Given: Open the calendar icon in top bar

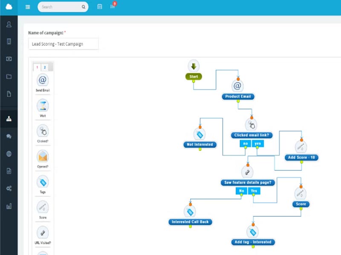Looking at the screenshot, I should point(99,7).
